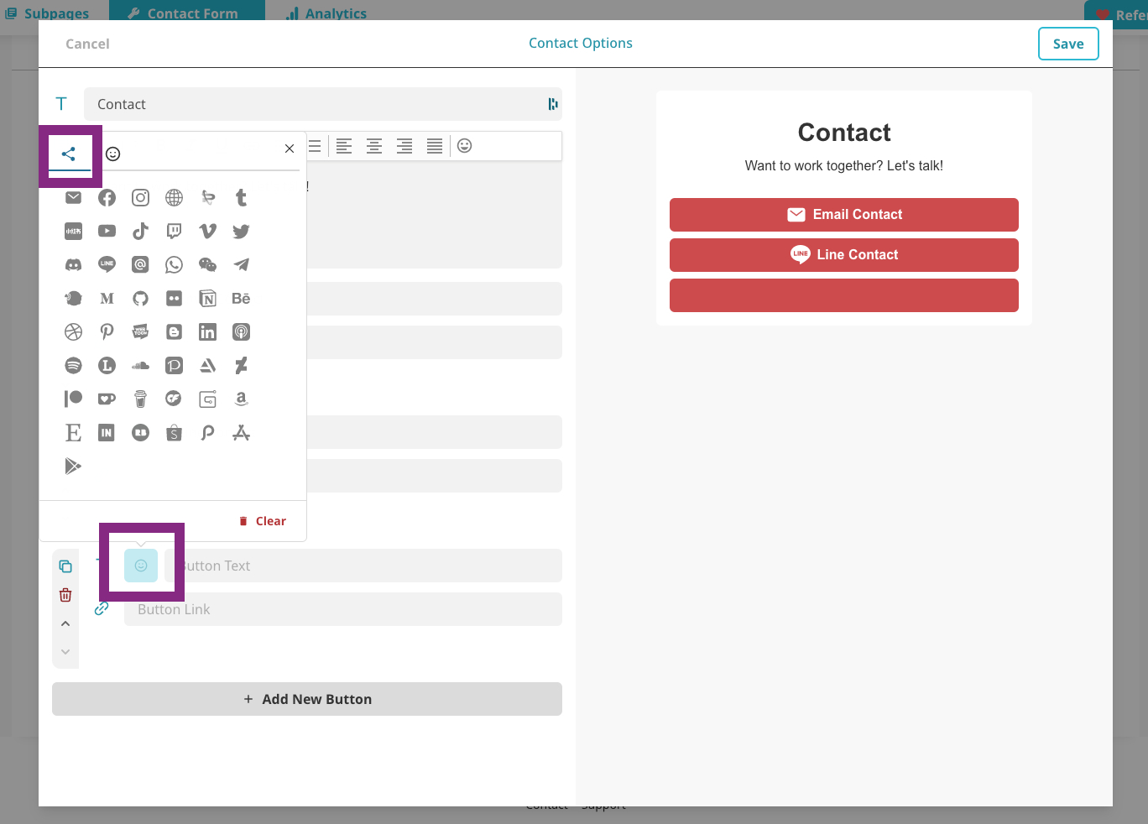The width and height of the screenshot is (1148, 824).
Task: Switch to the social icons tab
Action: coord(70,154)
